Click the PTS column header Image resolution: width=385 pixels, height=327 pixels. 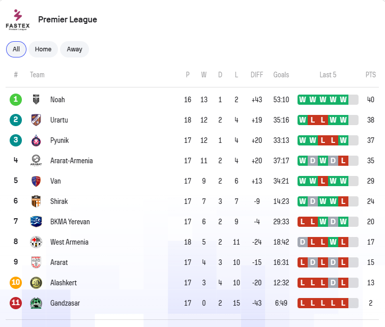tap(371, 75)
